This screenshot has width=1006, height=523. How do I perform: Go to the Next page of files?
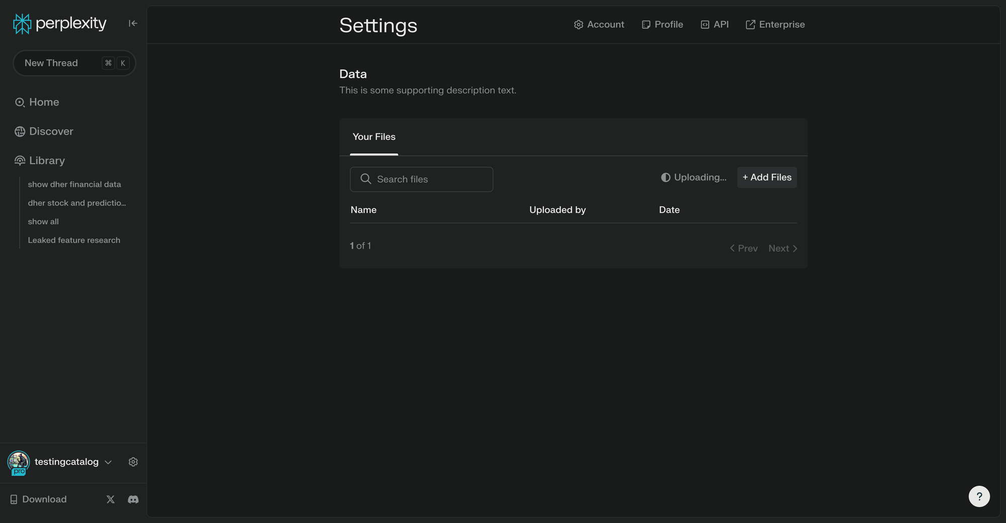(x=783, y=248)
